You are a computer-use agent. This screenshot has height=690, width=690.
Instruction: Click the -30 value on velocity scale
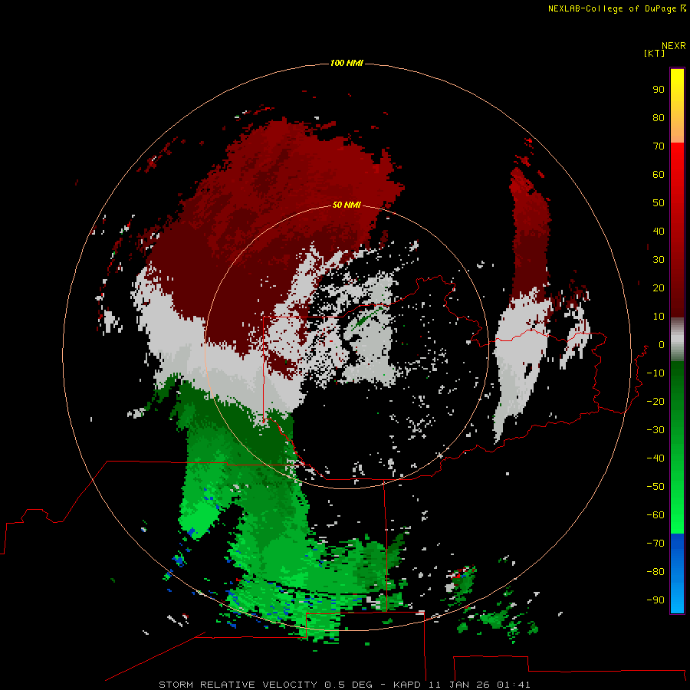coord(655,430)
